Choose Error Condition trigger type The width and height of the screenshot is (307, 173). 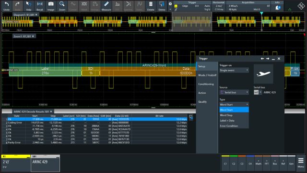point(234,126)
